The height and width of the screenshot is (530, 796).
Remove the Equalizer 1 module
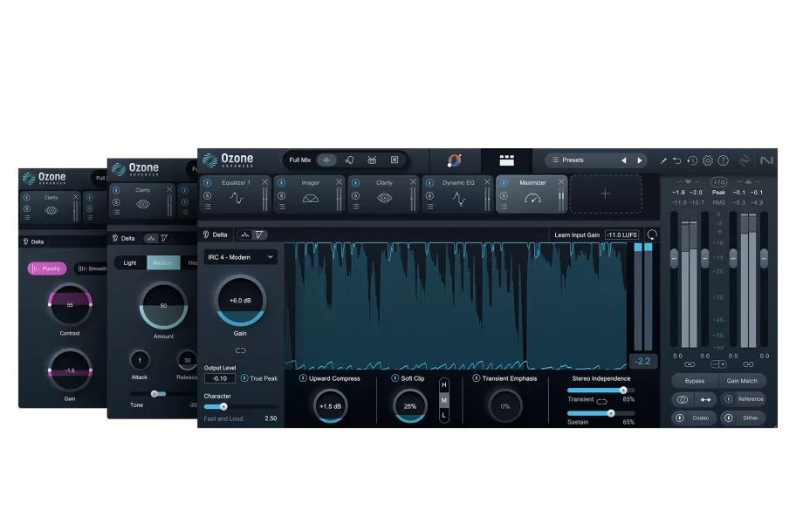(265, 181)
